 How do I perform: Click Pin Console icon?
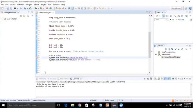coord(173,79)
